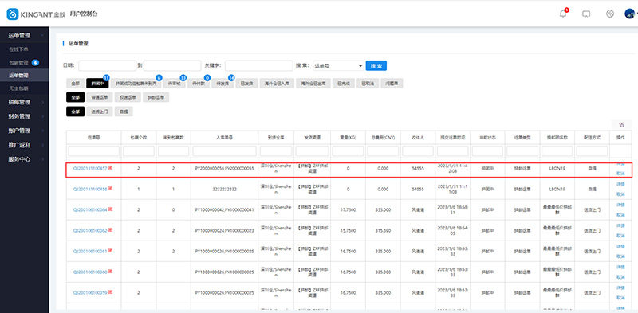This screenshot has height=313, width=638.
Task: Select the 已完成 status tab
Action: (x=344, y=84)
